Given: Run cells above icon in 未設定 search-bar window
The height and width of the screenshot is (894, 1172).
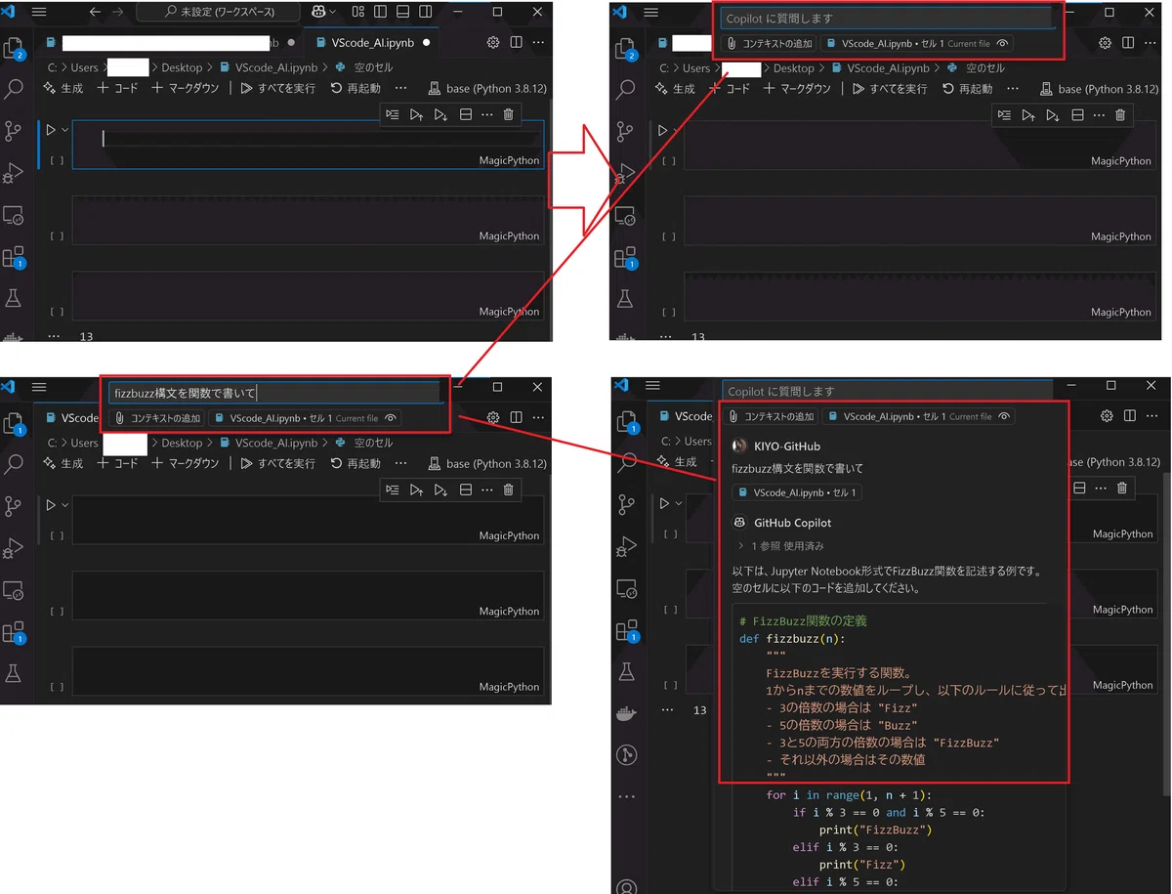Looking at the screenshot, I should pyautogui.click(x=417, y=114).
